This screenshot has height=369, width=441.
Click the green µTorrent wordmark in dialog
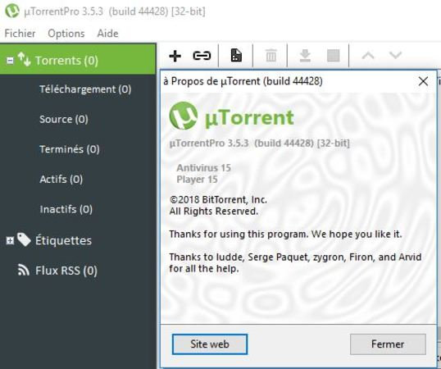pos(249,118)
